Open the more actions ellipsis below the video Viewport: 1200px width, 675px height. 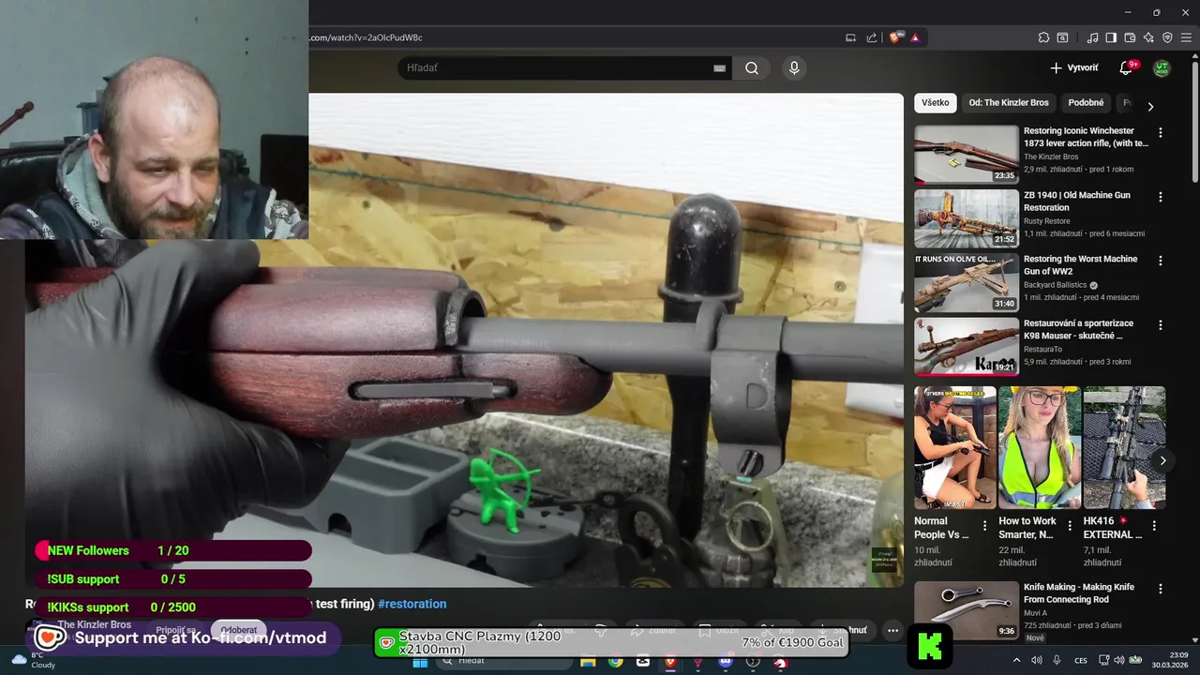pos(892,630)
